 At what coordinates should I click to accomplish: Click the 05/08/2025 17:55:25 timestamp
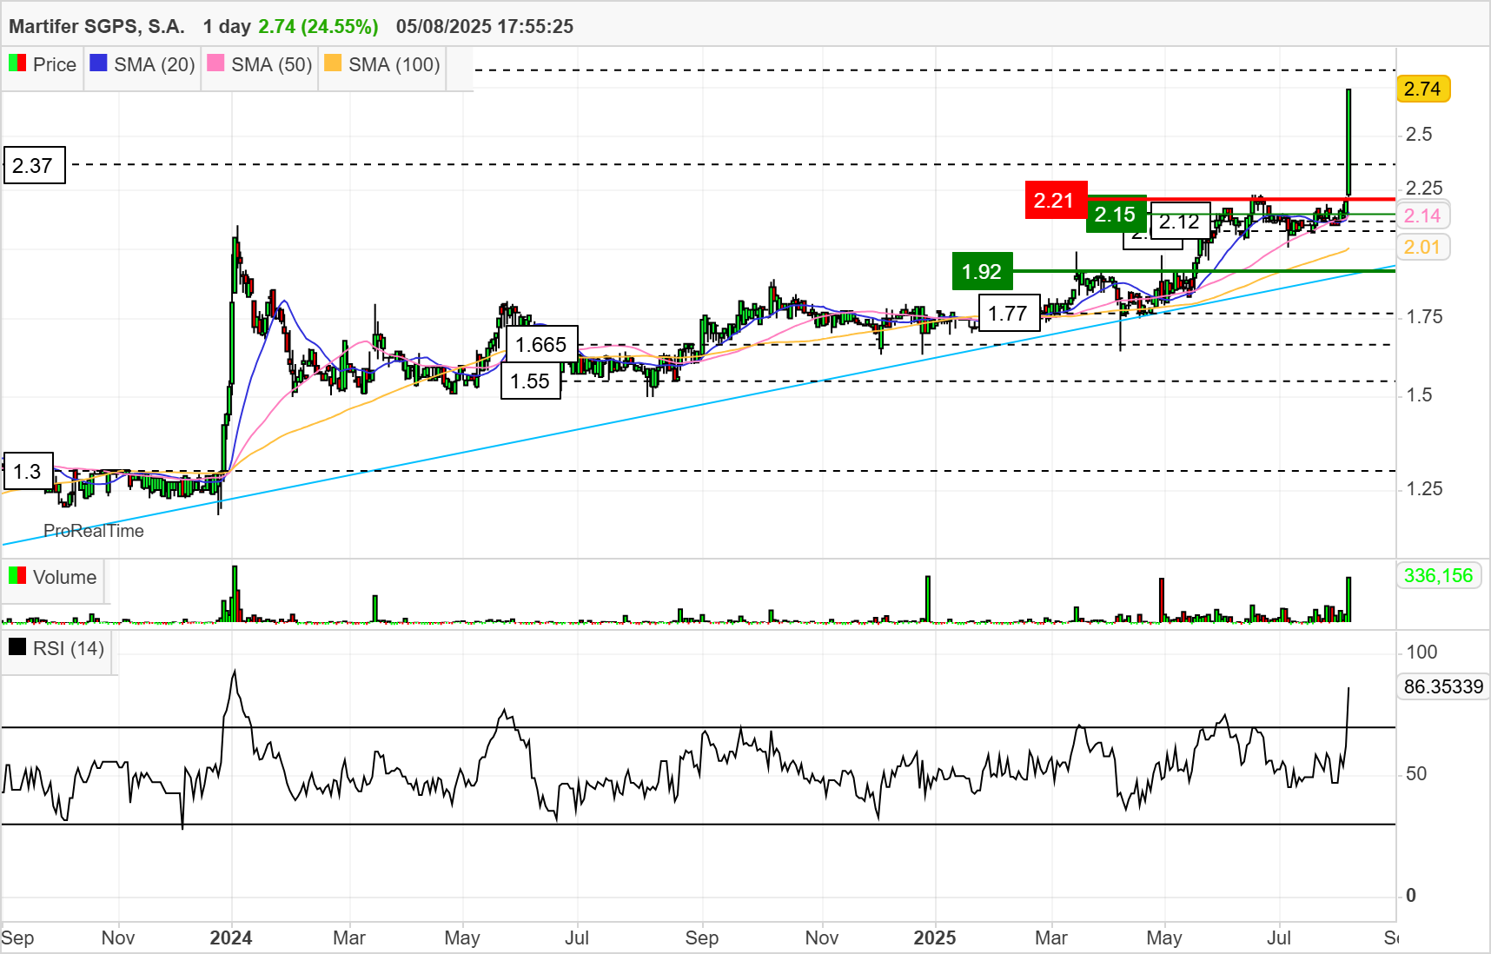coord(485,26)
